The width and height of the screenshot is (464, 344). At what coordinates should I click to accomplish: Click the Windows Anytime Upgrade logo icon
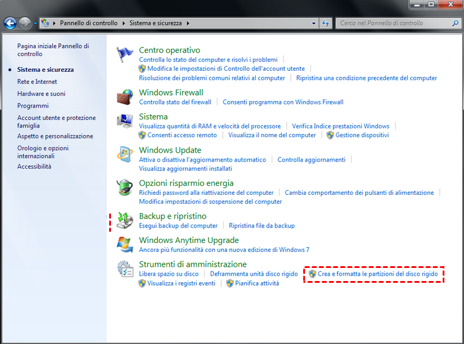(x=125, y=245)
